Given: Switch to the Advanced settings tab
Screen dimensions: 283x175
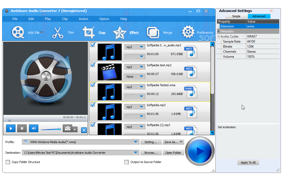Looking at the screenshot, I should click(x=259, y=16).
